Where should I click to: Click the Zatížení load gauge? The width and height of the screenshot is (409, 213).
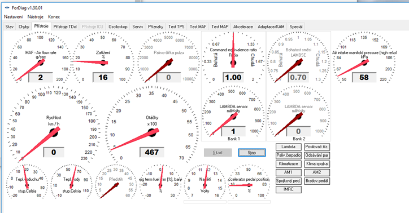point(103,57)
